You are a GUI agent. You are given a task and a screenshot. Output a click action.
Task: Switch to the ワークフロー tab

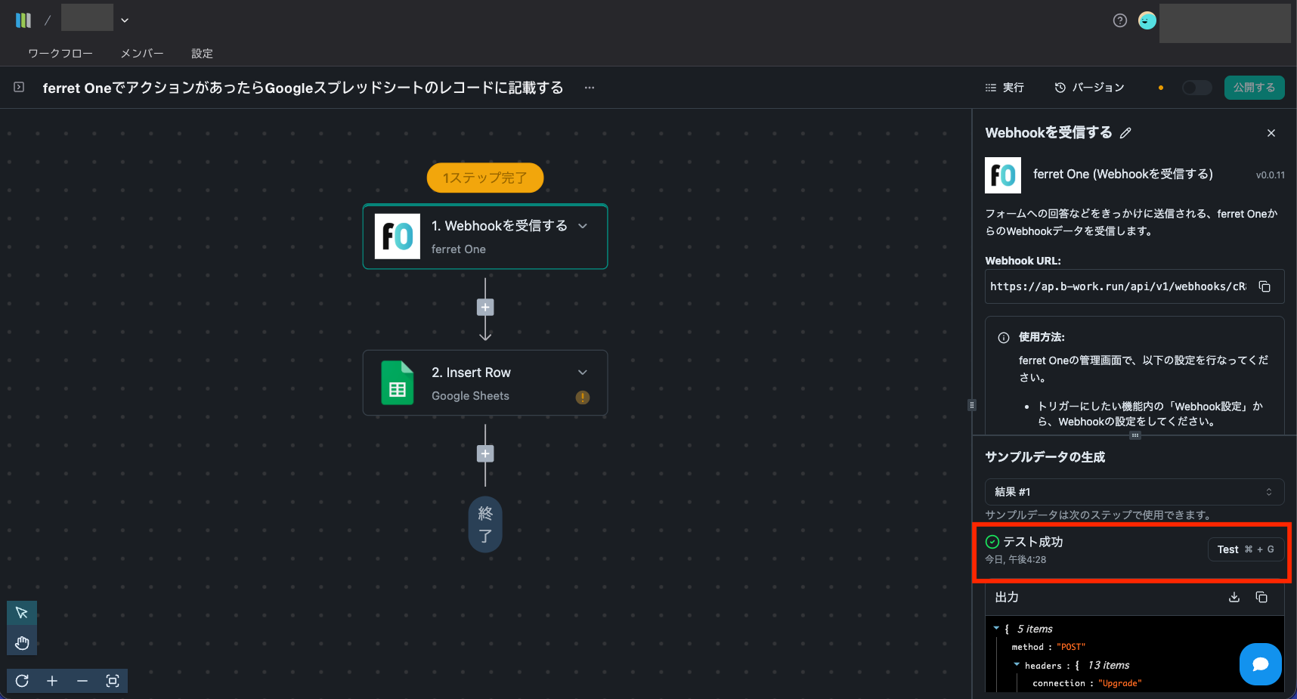pos(60,54)
